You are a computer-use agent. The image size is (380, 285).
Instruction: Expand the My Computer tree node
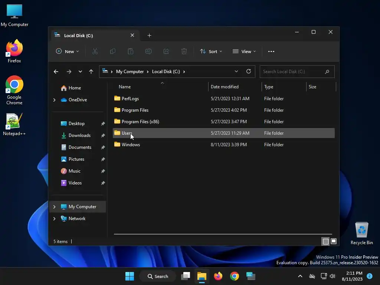point(54,207)
